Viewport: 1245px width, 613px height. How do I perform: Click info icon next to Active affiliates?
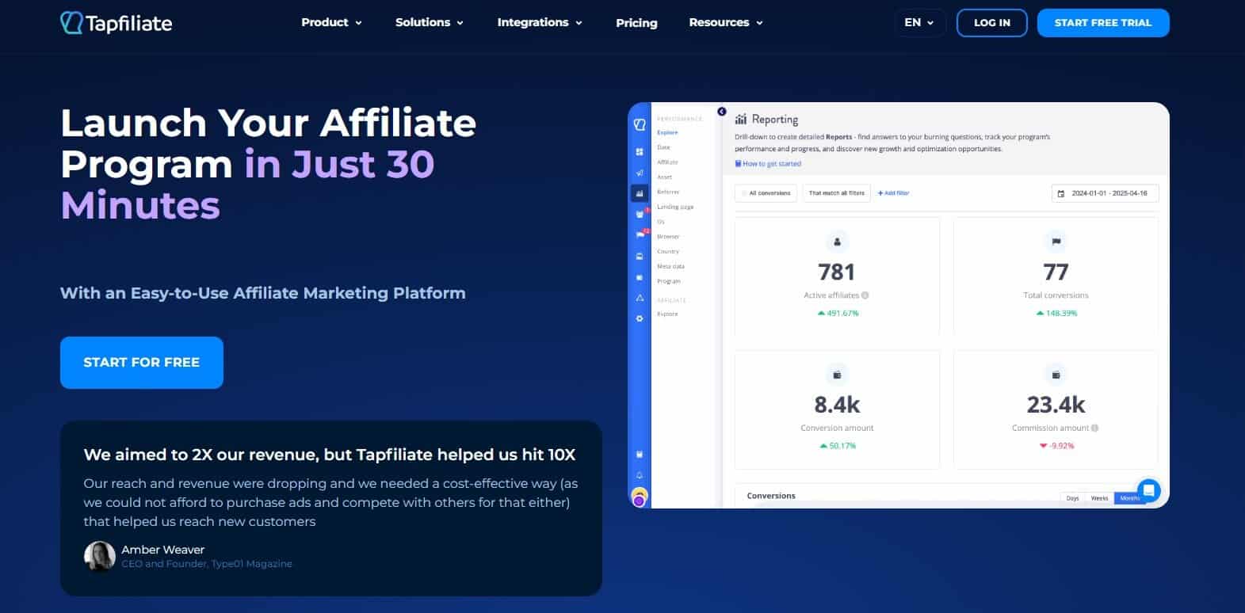[865, 295]
